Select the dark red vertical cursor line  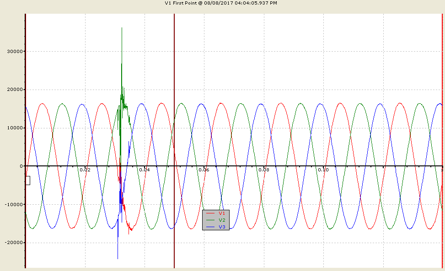pos(174,141)
